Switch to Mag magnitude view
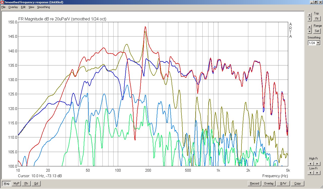 coord(7,183)
